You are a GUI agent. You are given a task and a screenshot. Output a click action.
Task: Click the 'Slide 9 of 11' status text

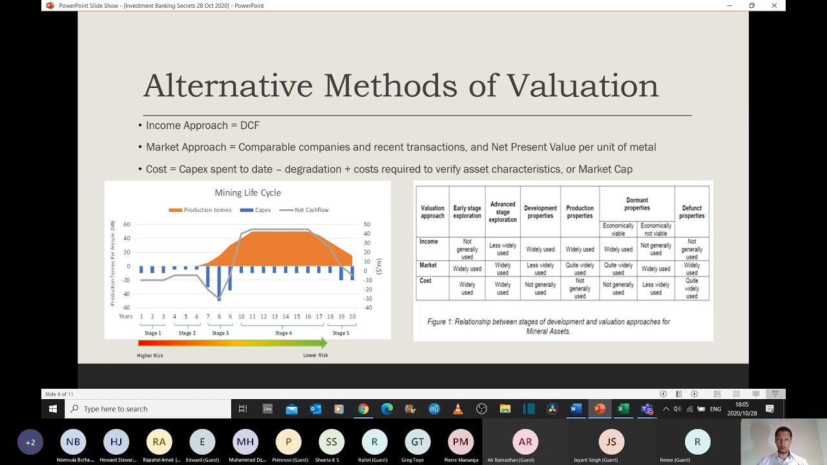pyautogui.click(x=59, y=394)
